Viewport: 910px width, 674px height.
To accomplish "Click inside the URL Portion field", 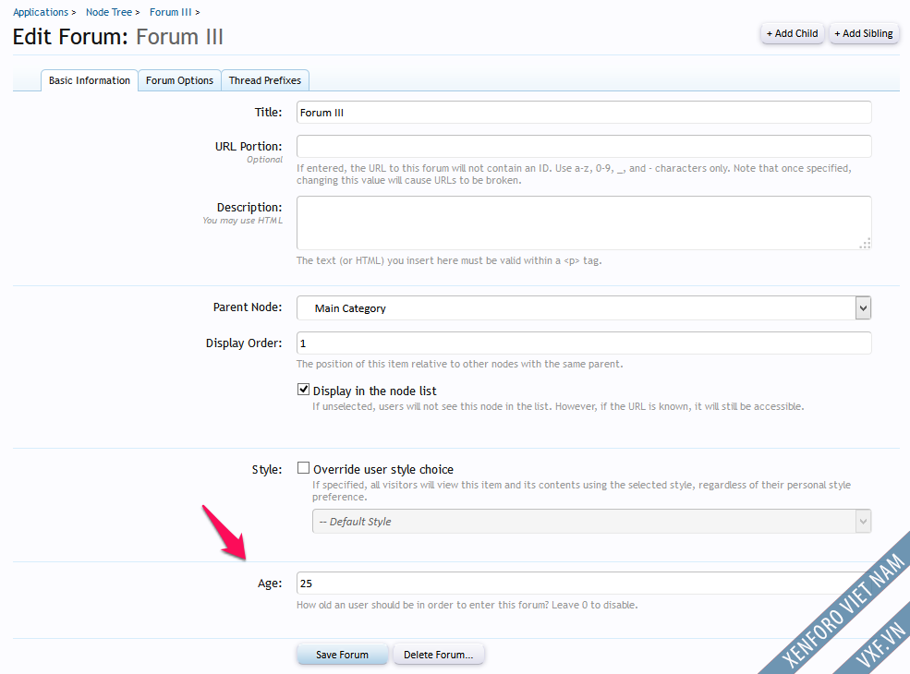I will pos(583,146).
